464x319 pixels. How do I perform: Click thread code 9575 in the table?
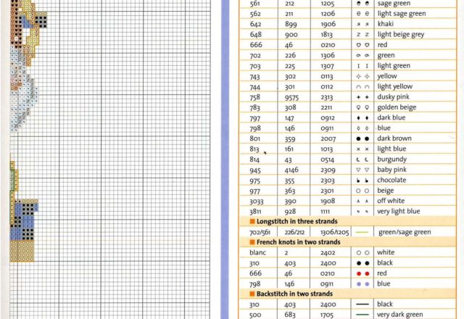coord(287,96)
